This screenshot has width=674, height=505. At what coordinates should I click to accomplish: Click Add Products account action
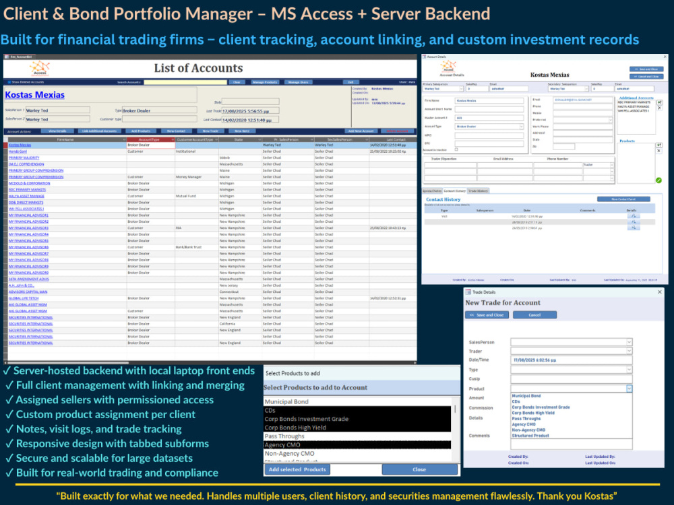coord(141,131)
